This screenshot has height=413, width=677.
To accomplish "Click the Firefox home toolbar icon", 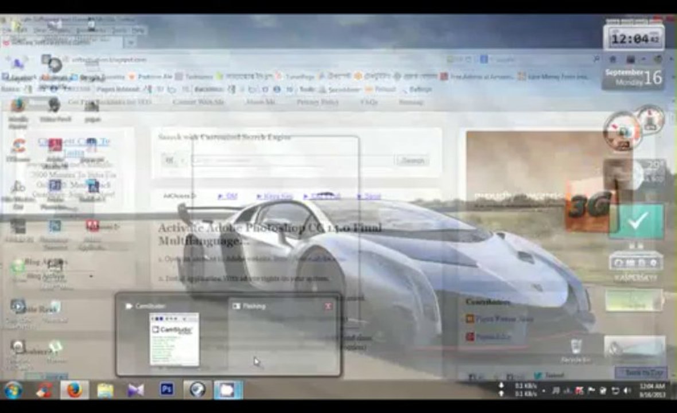I will pos(613,60).
